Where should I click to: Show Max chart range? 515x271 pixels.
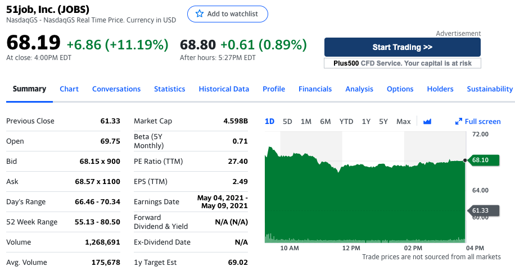(x=403, y=122)
